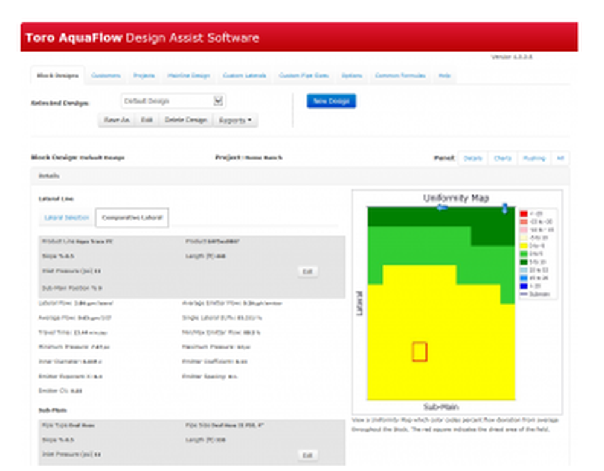This screenshot has width=604, height=471.
Task: Click the Save As button
Action: tap(117, 120)
